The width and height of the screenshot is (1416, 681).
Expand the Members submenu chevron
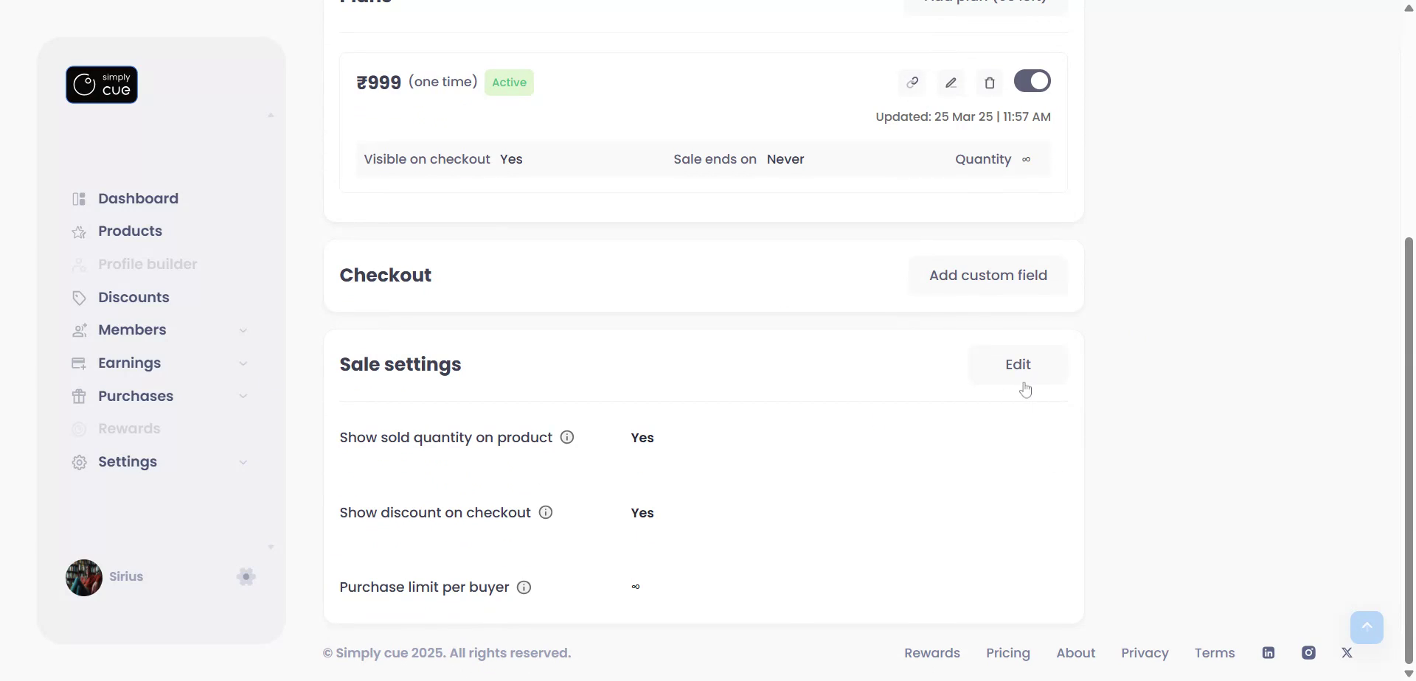(x=243, y=330)
